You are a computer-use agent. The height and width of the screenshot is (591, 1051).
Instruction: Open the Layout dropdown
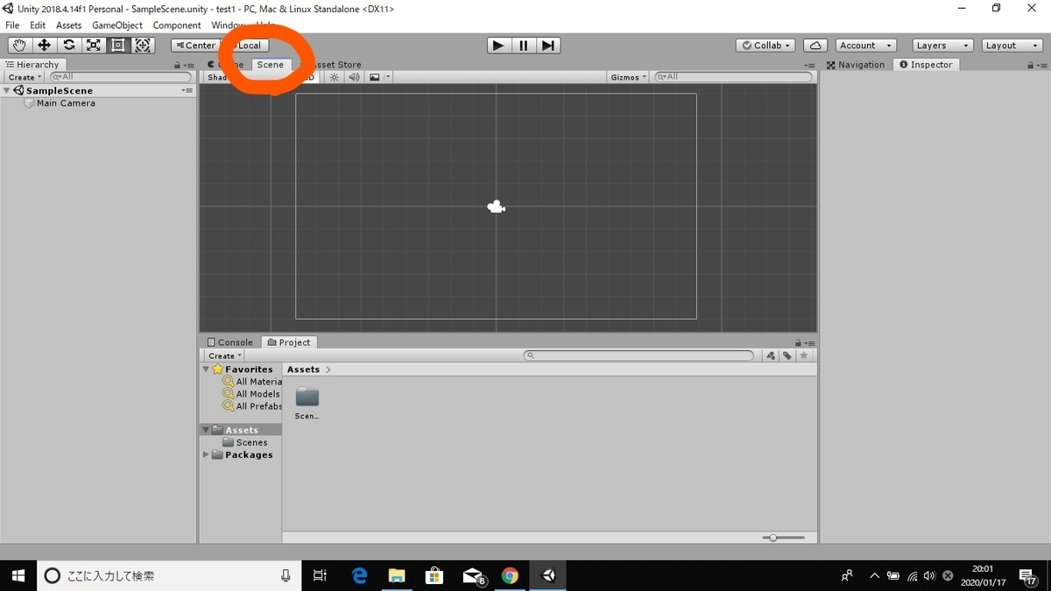(1012, 46)
